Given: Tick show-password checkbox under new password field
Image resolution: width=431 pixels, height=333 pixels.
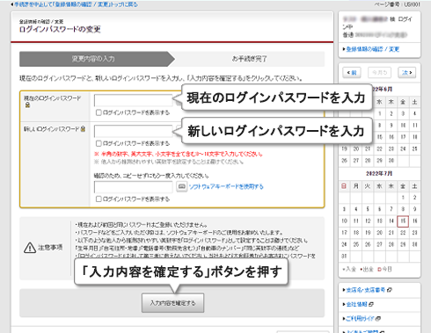Looking at the screenshot, I should click(99, 143).
